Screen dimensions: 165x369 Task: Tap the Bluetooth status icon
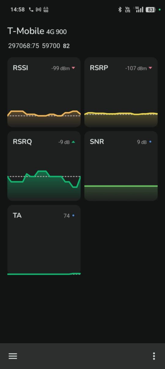120,10
